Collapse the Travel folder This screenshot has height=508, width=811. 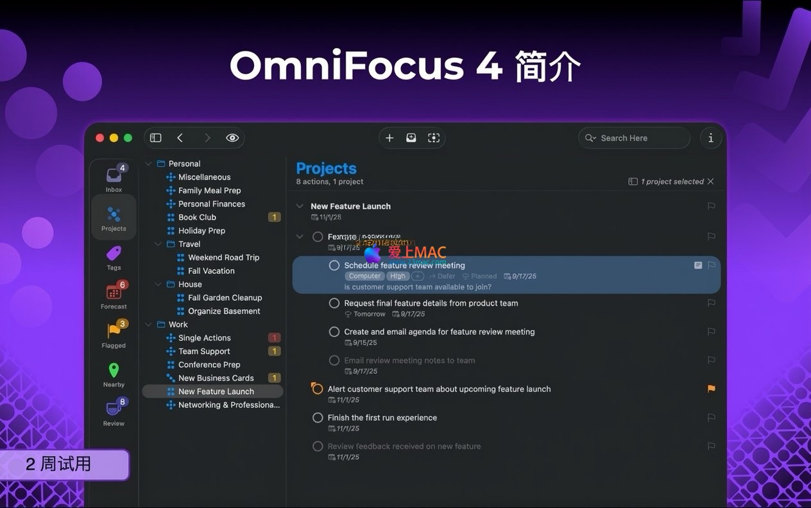(158, 244)
